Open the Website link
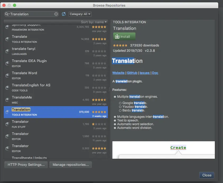The width and height of the screenshot is (223, 183). [x=118, y=73]
